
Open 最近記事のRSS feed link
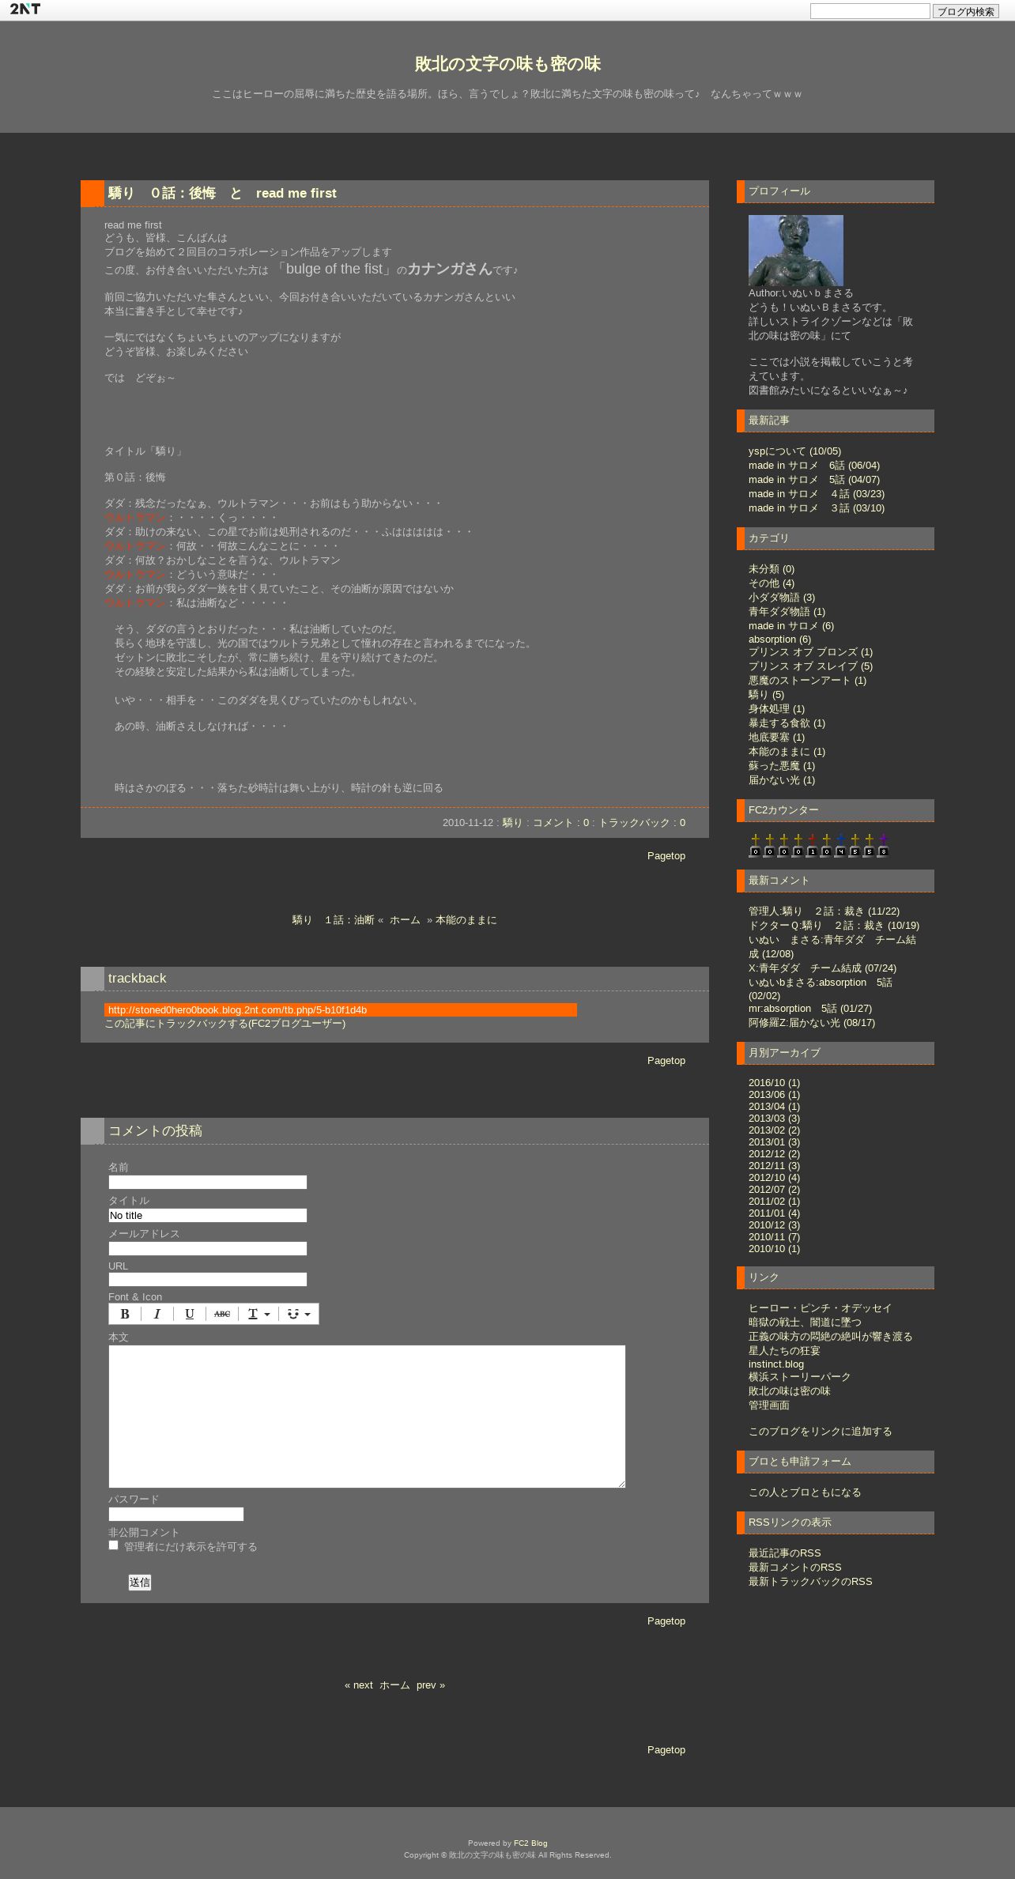pos(784,1553)
